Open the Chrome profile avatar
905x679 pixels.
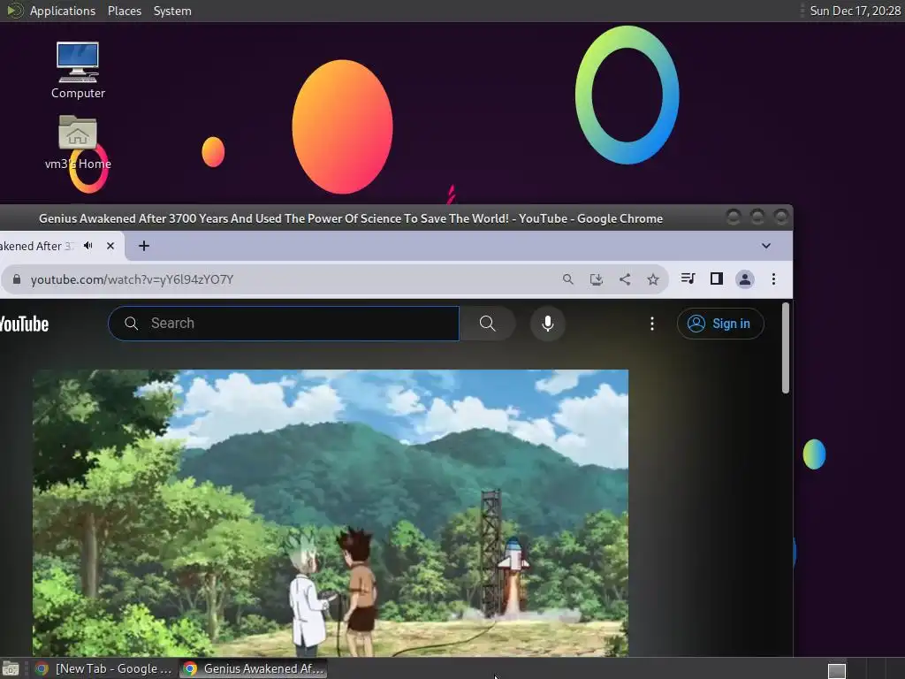coord(745,279)
